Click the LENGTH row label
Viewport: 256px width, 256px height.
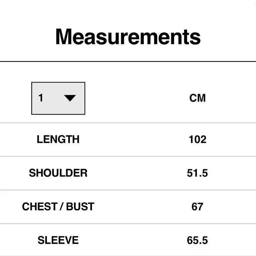pos(58,140)
